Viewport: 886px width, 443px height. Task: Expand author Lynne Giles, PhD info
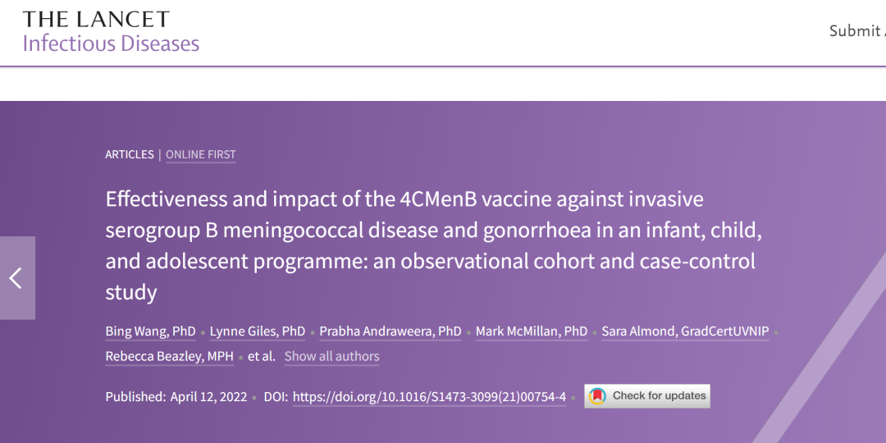[x=258, y=331]
